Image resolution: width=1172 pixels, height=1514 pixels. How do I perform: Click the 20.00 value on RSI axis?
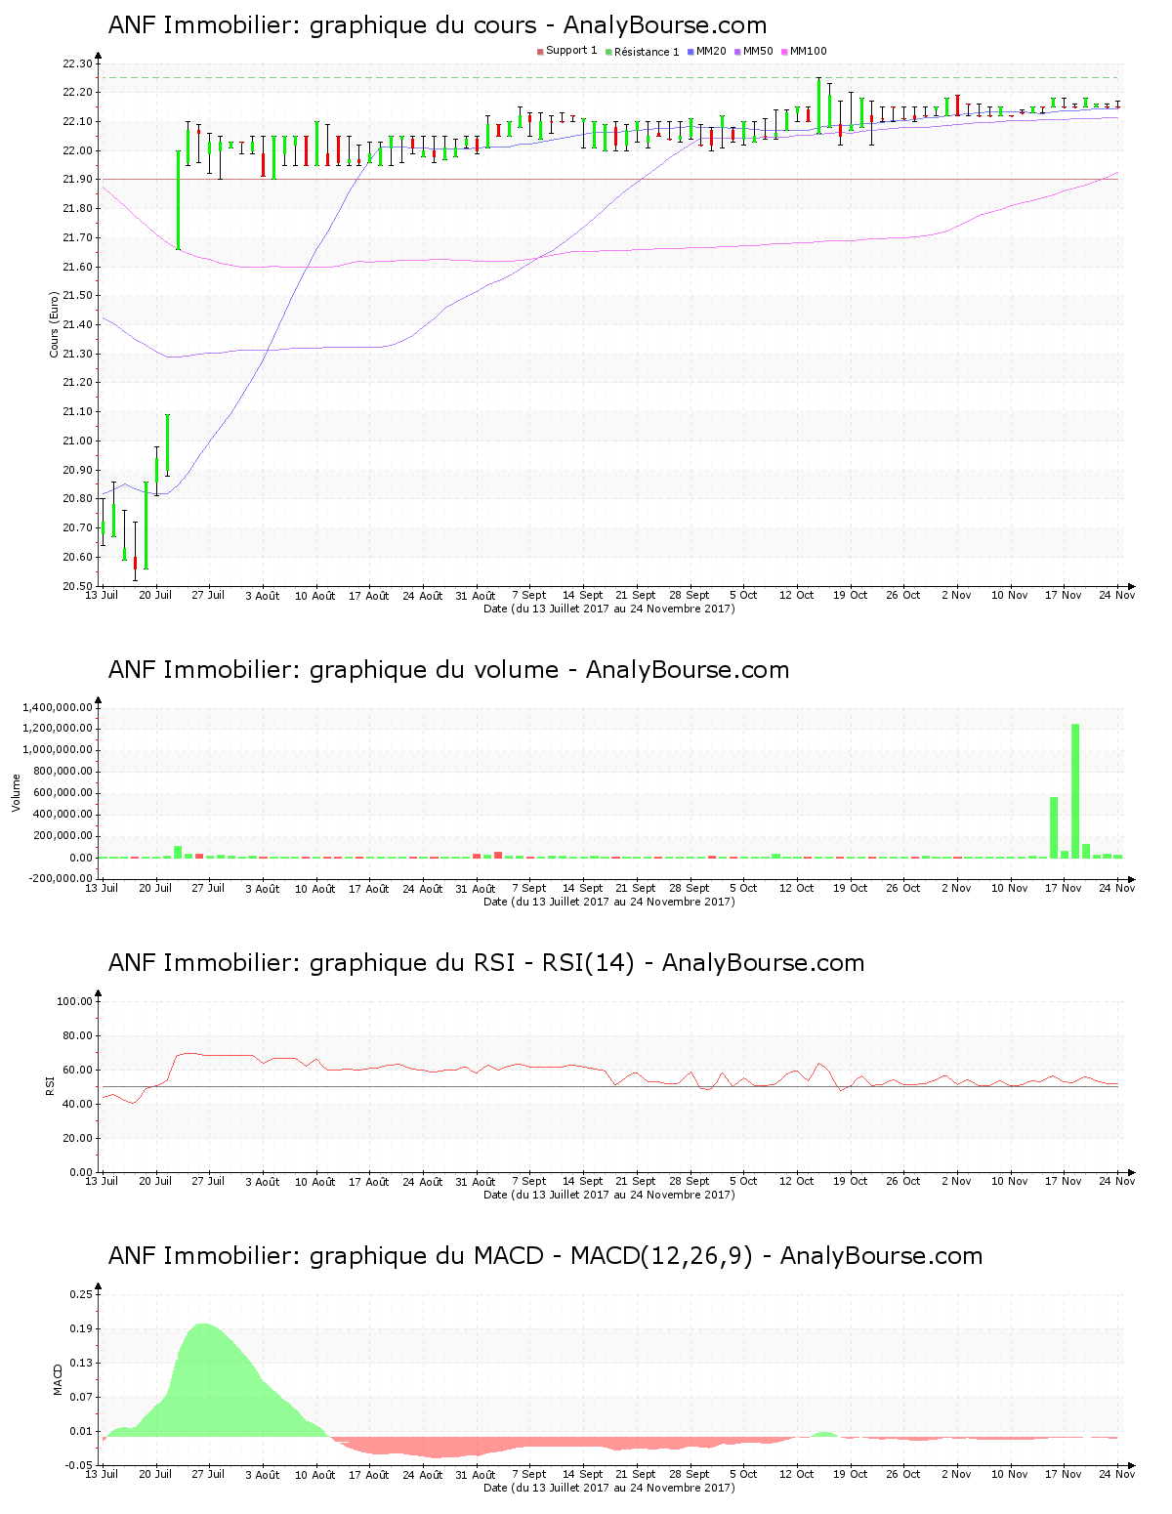tap(77, 1138)
